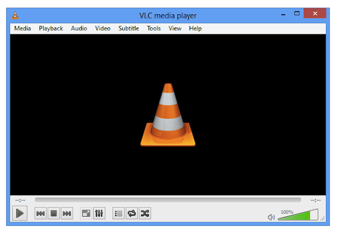Click the seek bar timeline
This screenshot has height=230, width=337.
click(168, 200)
